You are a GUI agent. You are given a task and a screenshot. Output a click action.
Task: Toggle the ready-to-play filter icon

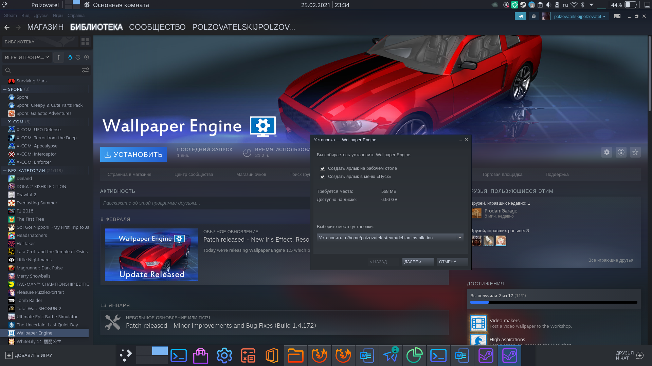87,57
